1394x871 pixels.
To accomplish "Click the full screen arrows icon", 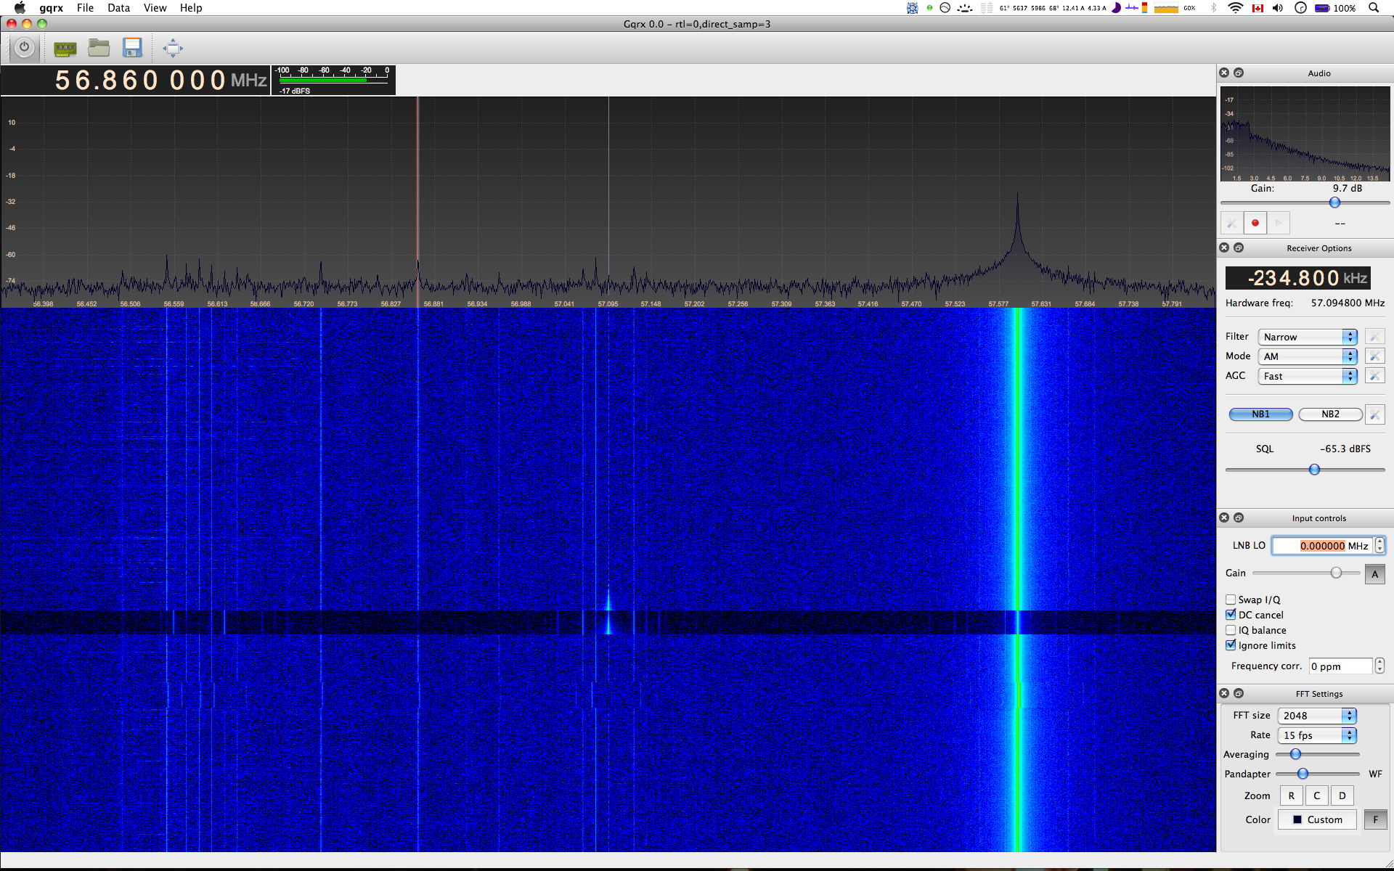I will (x=173, y=49).
